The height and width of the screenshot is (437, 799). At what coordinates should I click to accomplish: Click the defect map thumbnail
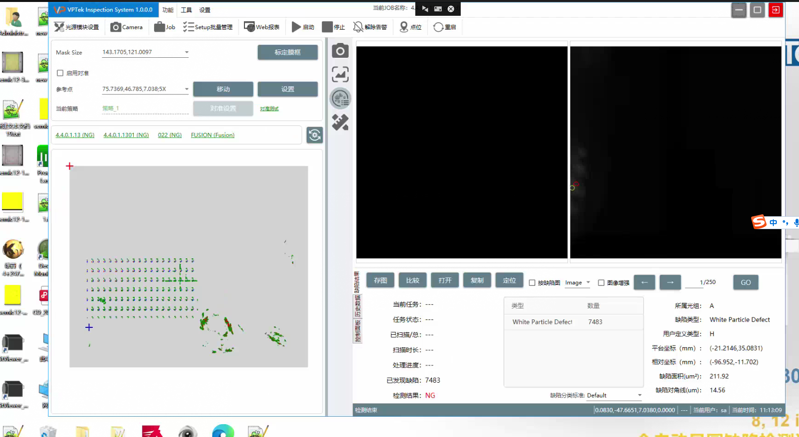[189, 267]
